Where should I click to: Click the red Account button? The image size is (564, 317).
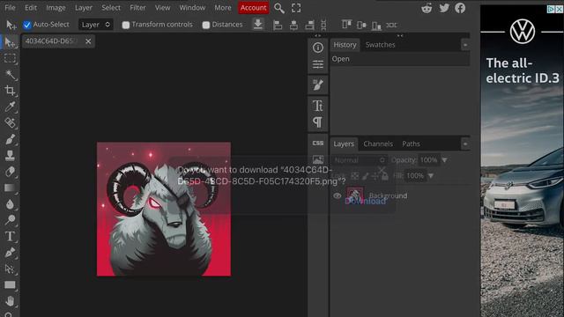(253, 8)
